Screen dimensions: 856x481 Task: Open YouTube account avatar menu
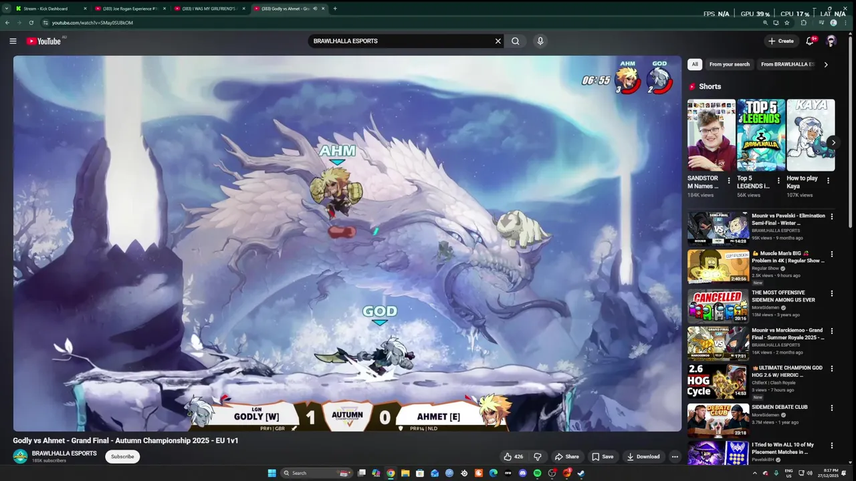tap(831, 41)
